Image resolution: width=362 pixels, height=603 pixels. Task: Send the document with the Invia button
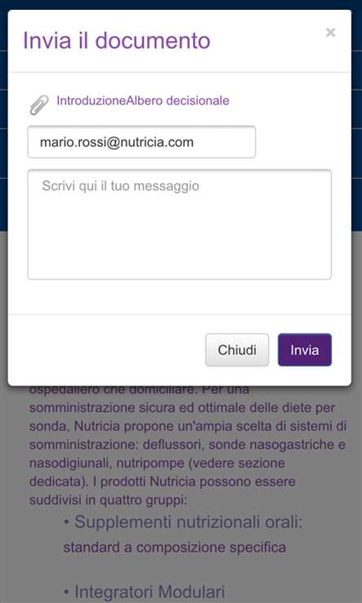[x=305, y=350]
